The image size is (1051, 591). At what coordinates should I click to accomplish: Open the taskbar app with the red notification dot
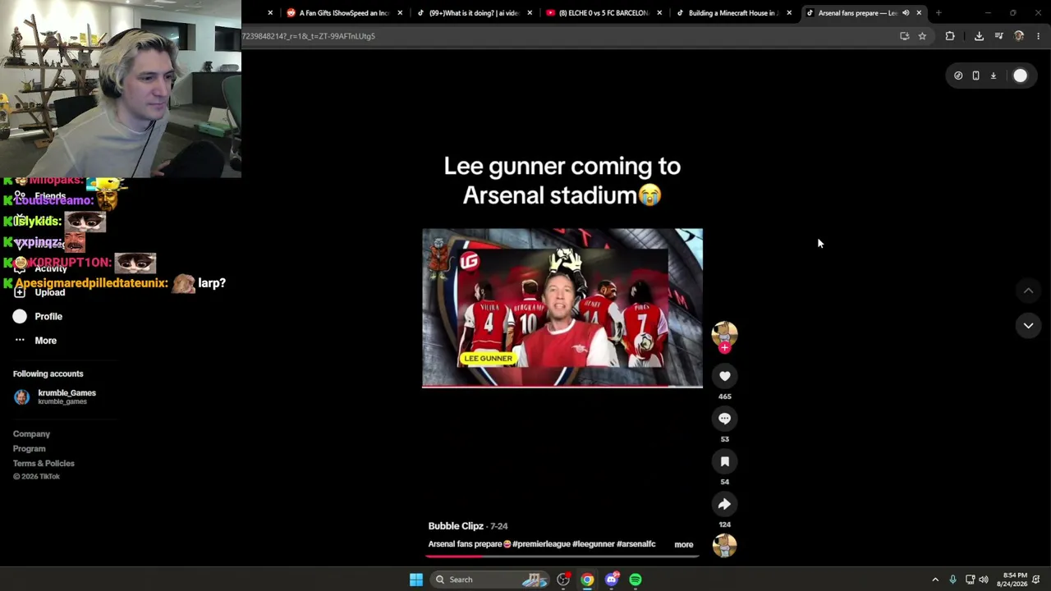563,580
